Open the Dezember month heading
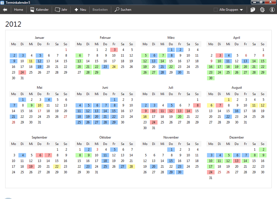The width and height of the screenshot is (277, 199). tap(237, 137)
